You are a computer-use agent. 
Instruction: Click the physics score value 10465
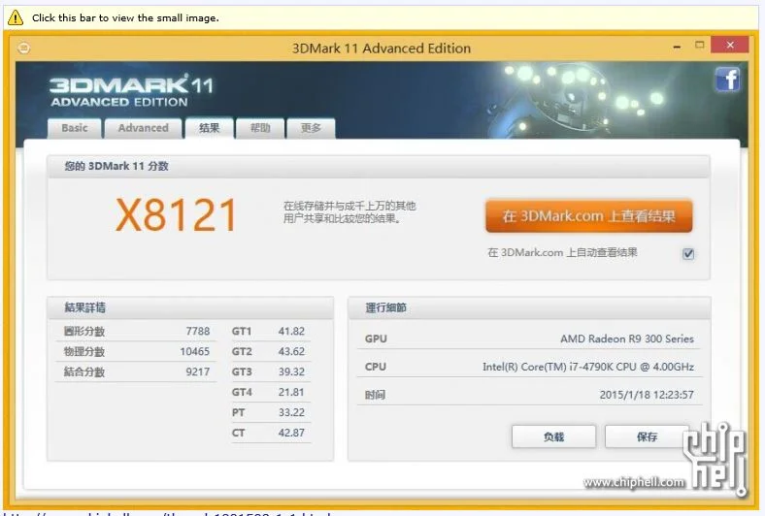pyautogui.click(x=195, y=352)
